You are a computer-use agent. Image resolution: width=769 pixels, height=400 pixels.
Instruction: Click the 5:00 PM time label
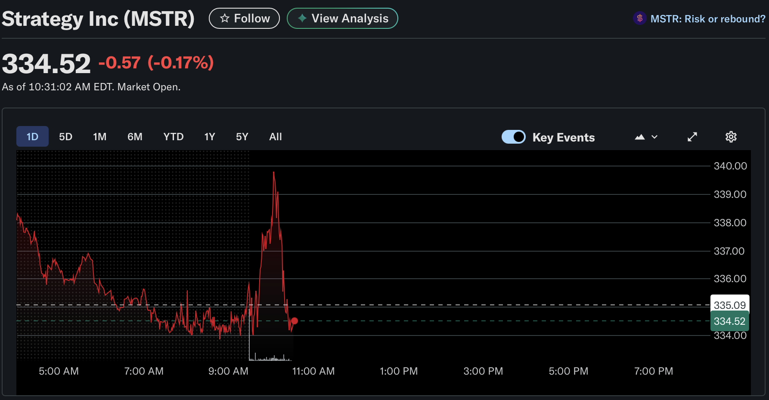click(568, 371)
